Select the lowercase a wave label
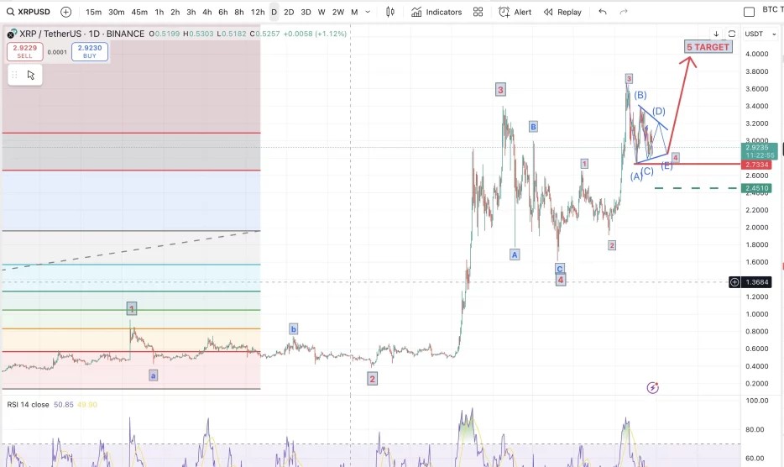This screenshot has width=784, height=467. pyautogui.click(x=154, y=375)
